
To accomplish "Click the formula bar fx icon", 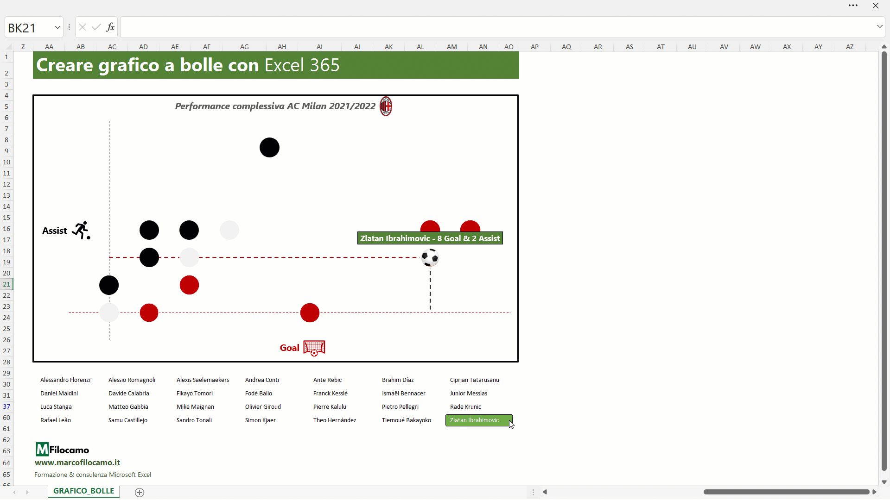I will 111,27.
